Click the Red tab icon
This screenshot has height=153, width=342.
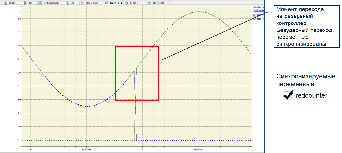coord(25,3)
